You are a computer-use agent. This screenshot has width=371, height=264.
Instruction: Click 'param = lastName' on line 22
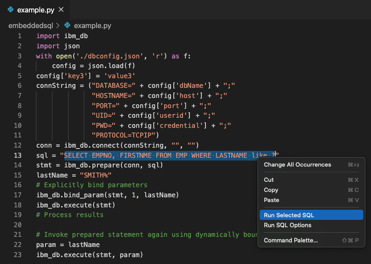pyautogui.click(x=68, y=245)
